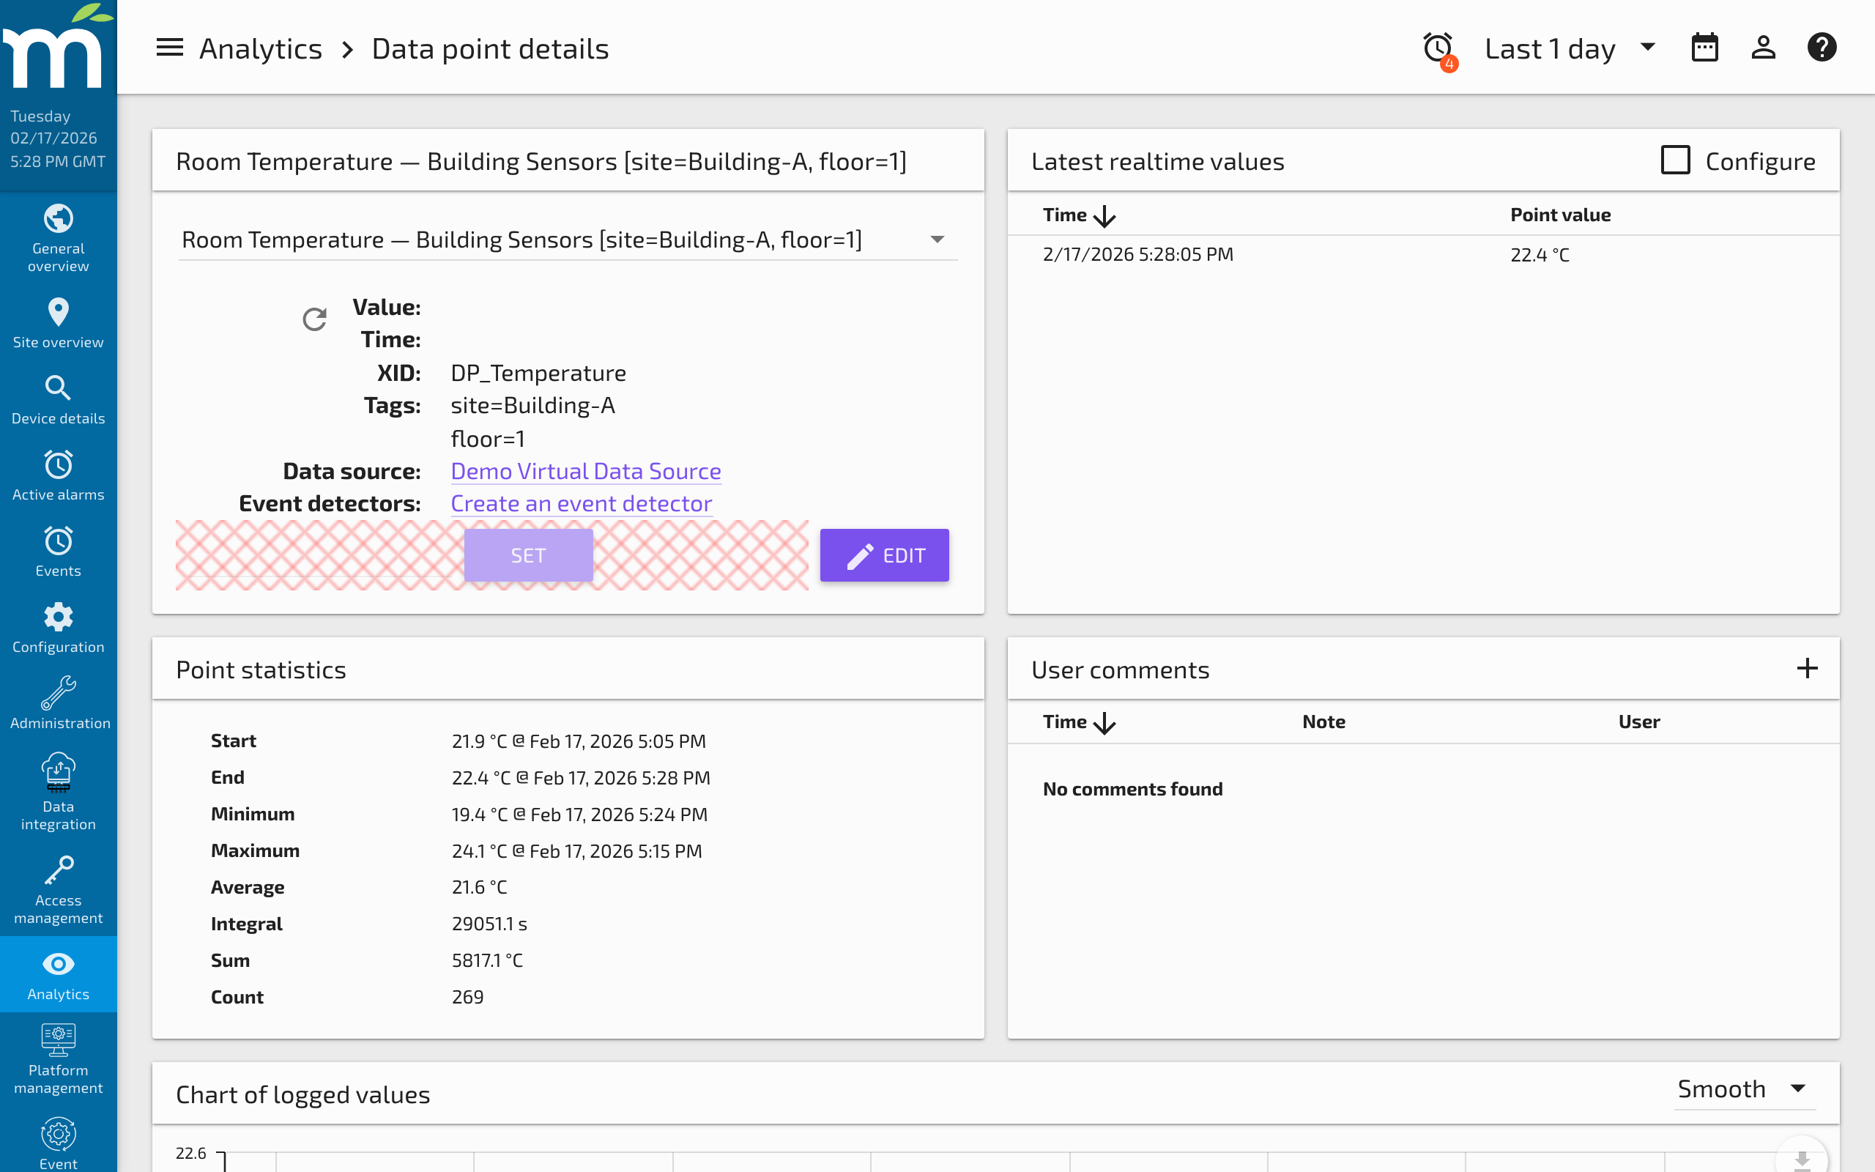Open the calendar date picker
1875x1172 pixels.
coord(1704,48)
